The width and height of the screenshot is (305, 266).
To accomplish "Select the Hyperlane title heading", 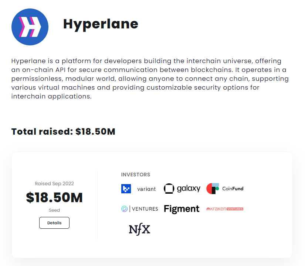I will pyautogui.click(x=101, y=24).
